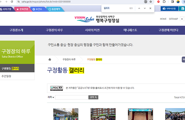The width and height of the screenshot is (185, 120).
Task: Open site information icon beside the URL
Action: (18, 2)
